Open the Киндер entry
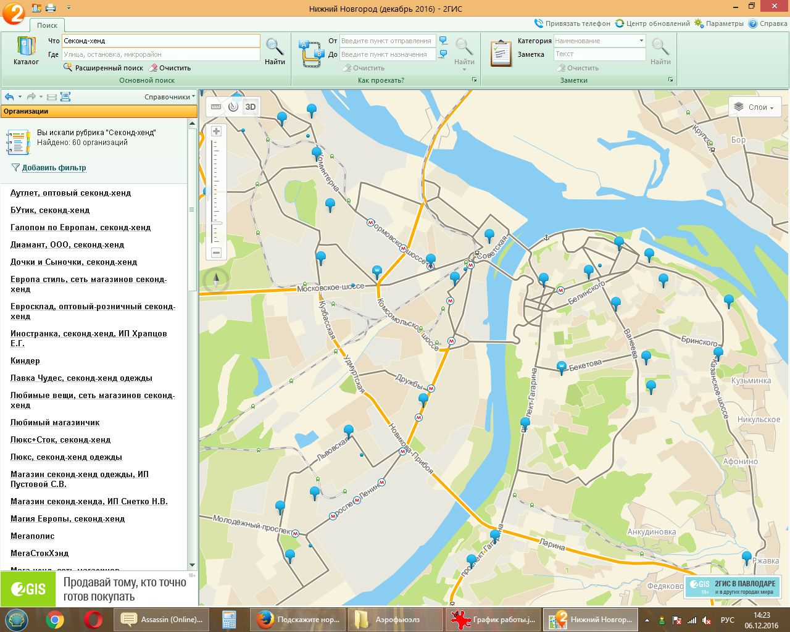790x632 pixels. 25,361
